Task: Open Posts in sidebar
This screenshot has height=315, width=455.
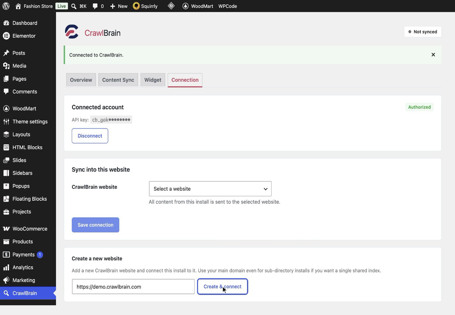Action: click(28, 53)
